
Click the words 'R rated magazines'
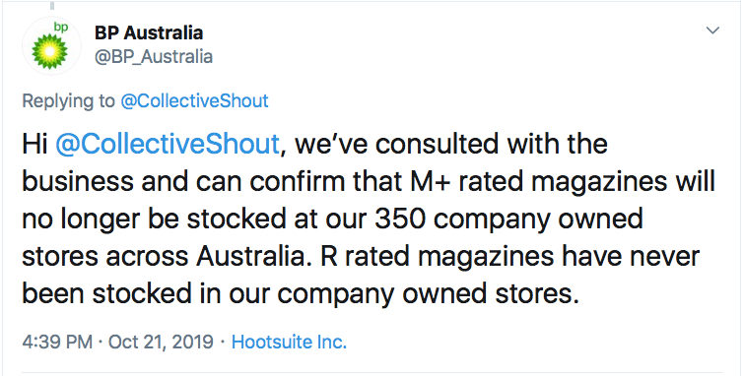tap(437, 257)
